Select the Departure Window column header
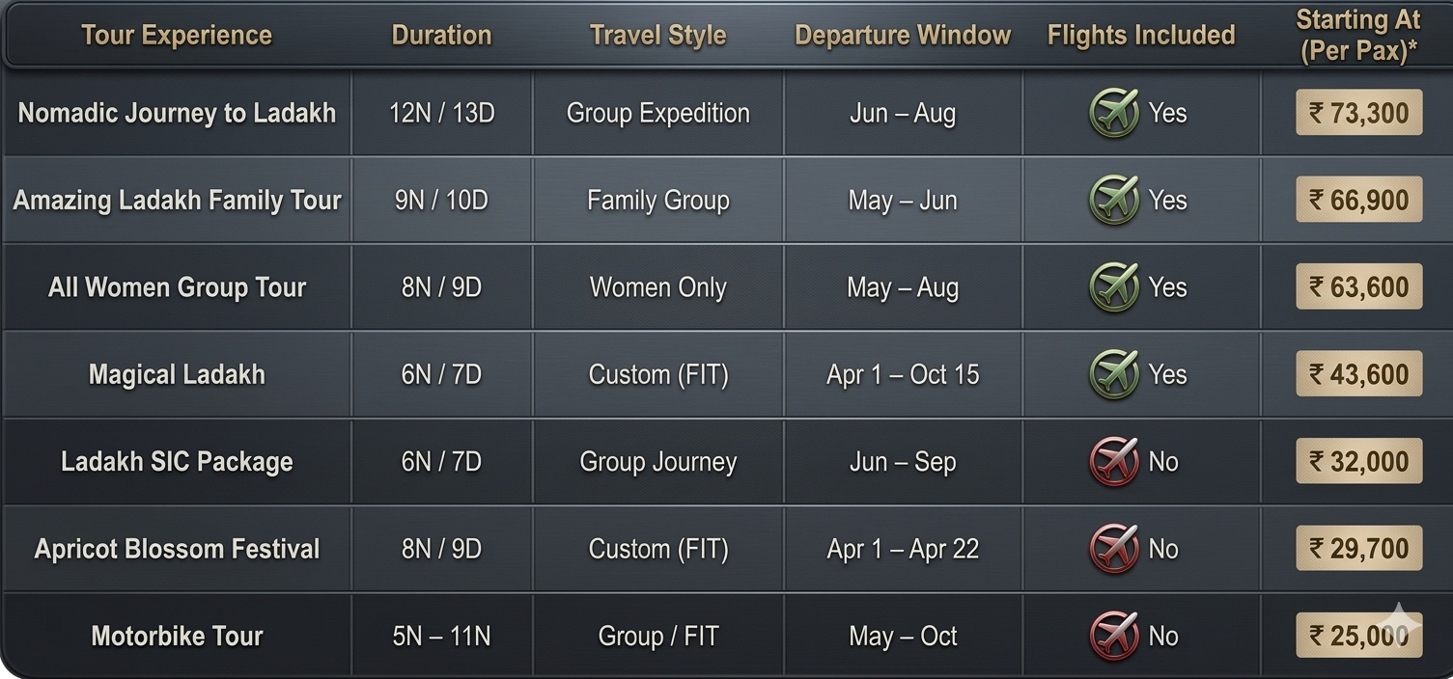1453x679 pixels. [x=903, y=36]
